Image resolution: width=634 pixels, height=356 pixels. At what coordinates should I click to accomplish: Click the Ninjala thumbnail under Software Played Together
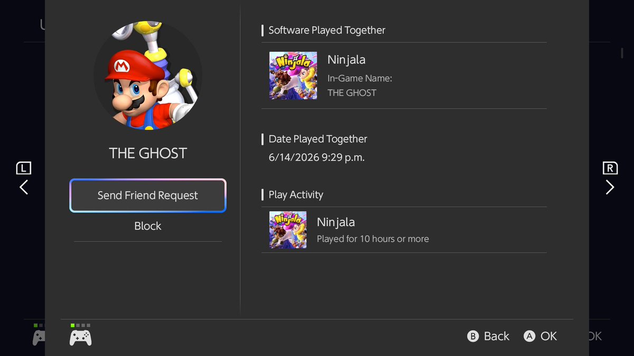[293, 75]
